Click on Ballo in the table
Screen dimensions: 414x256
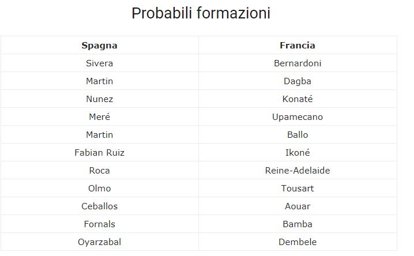pos(298,135)
